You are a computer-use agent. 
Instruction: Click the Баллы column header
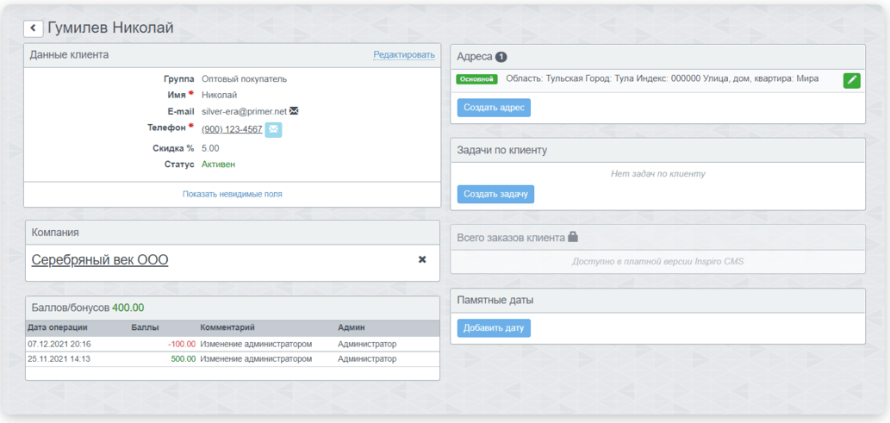146,327
